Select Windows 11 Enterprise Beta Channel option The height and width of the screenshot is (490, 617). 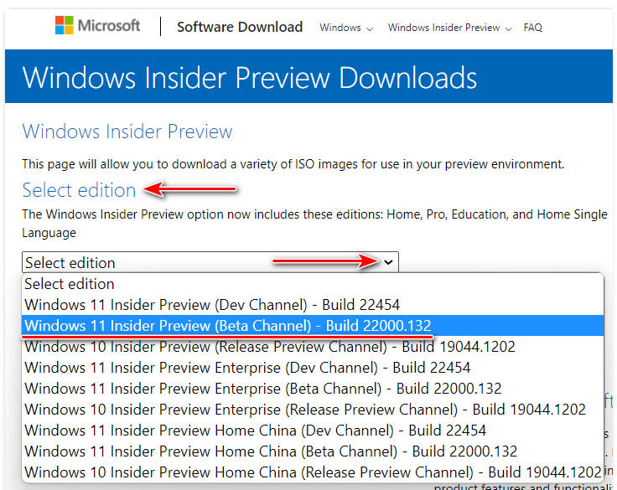pyautogui.click(x=313, y=388)
